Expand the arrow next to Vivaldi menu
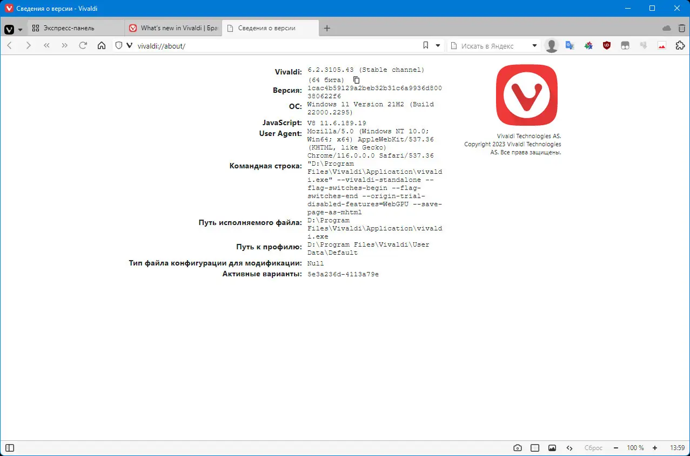The image size is (690, 456). click(21, 29)
